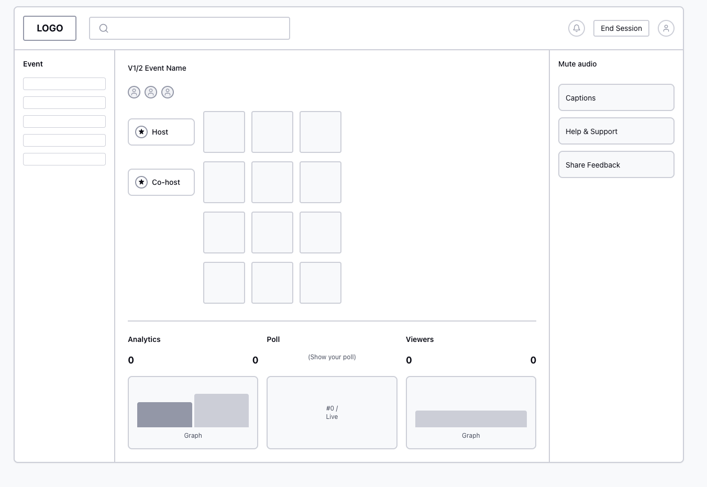The image size is (707, 487).
Task: Click the Poll live card
Action: click(332, 413)
